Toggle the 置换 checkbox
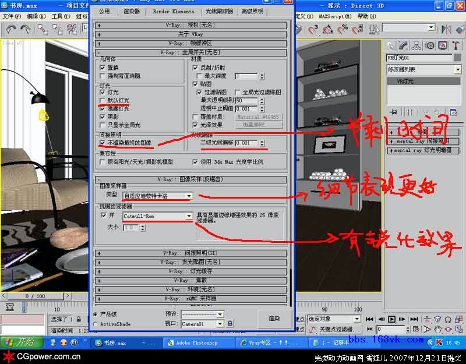Screen dimensions: 466x364 (103, 68)
